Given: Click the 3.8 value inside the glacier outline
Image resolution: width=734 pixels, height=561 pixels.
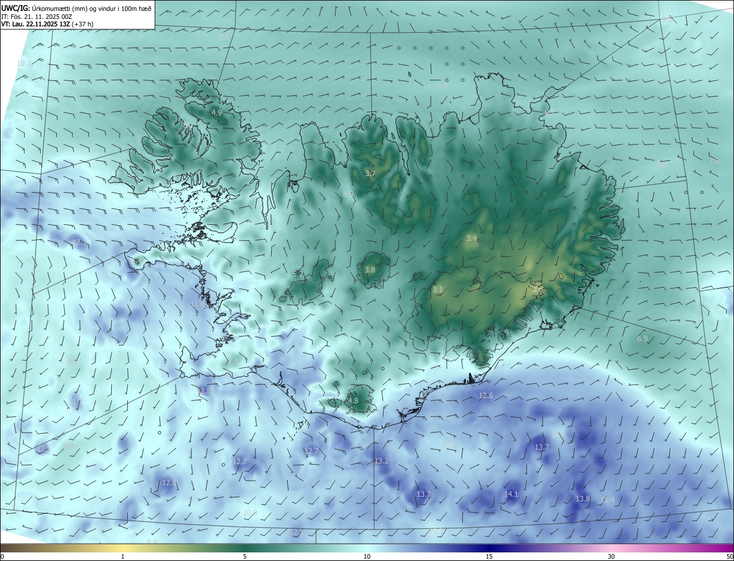Looking at the screenshot, I should click(x=370, y=270).
